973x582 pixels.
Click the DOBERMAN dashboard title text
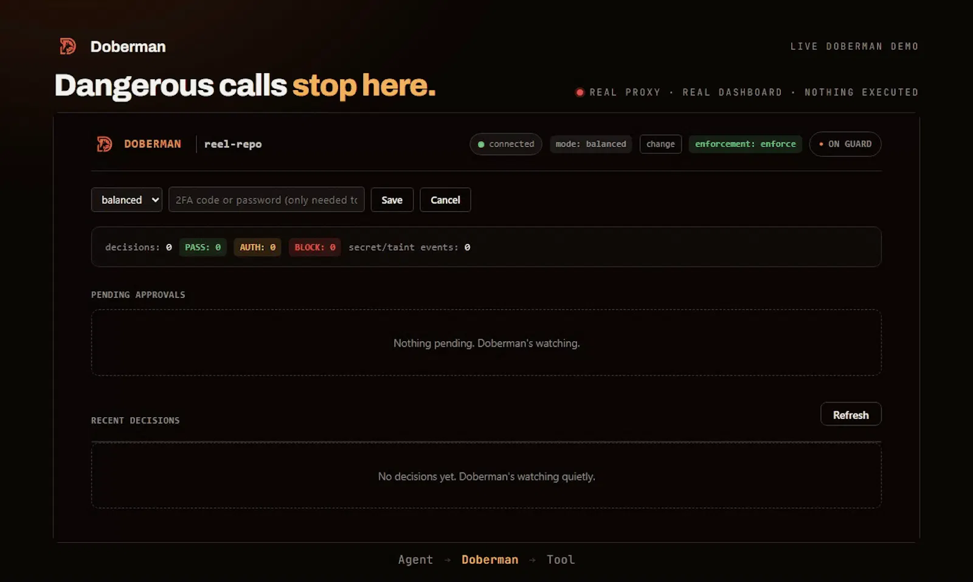click(x=153, y=144)
